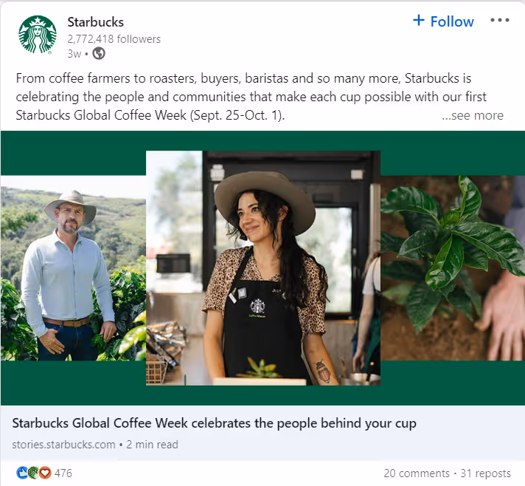
Task: Click the 3w post timestamp
Action: coord(74,54)
